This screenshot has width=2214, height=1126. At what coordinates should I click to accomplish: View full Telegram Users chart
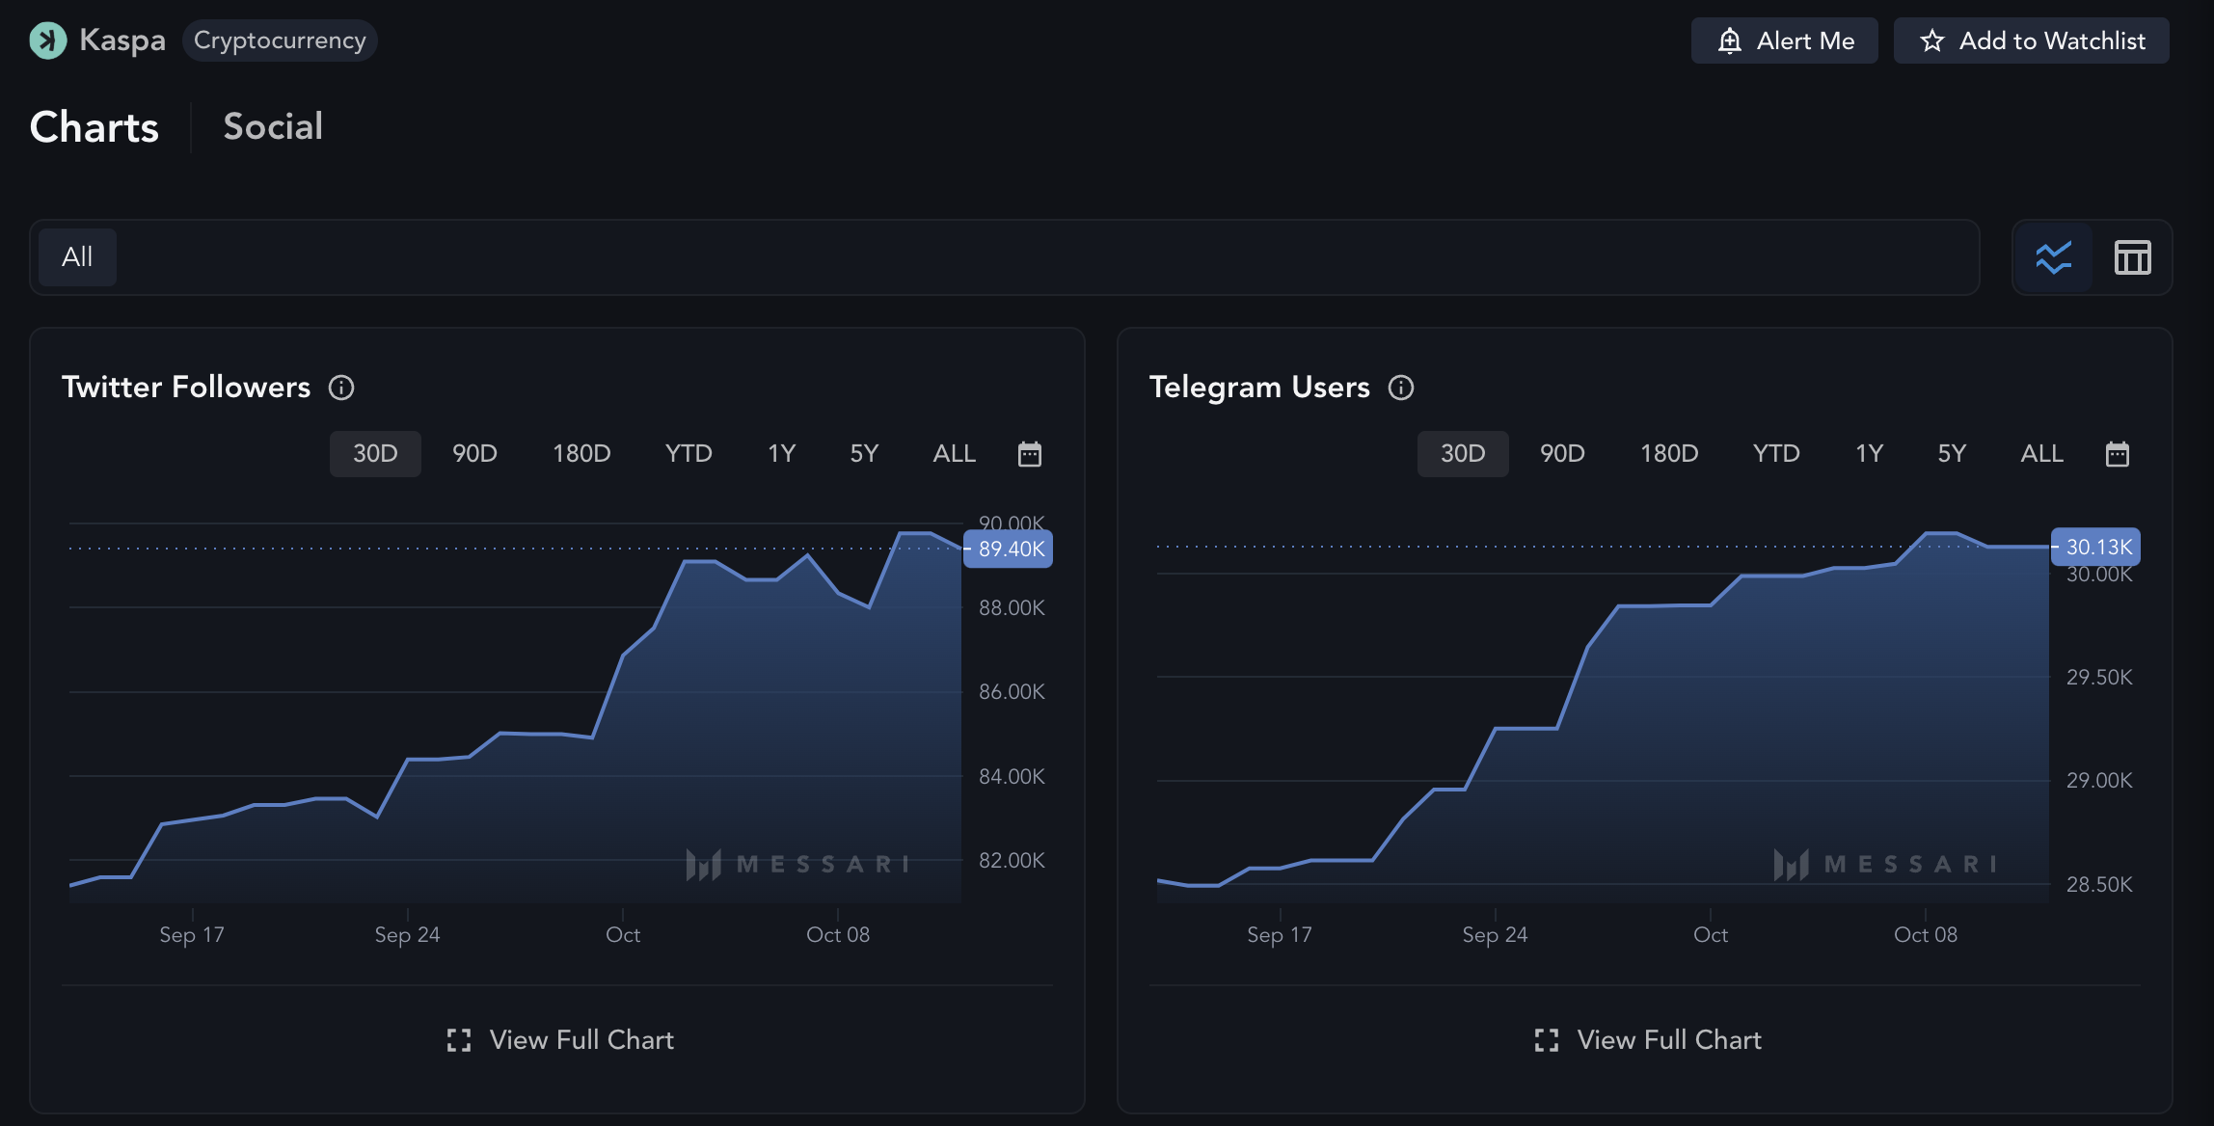pyautogui.click(x=1648, y=1039)
